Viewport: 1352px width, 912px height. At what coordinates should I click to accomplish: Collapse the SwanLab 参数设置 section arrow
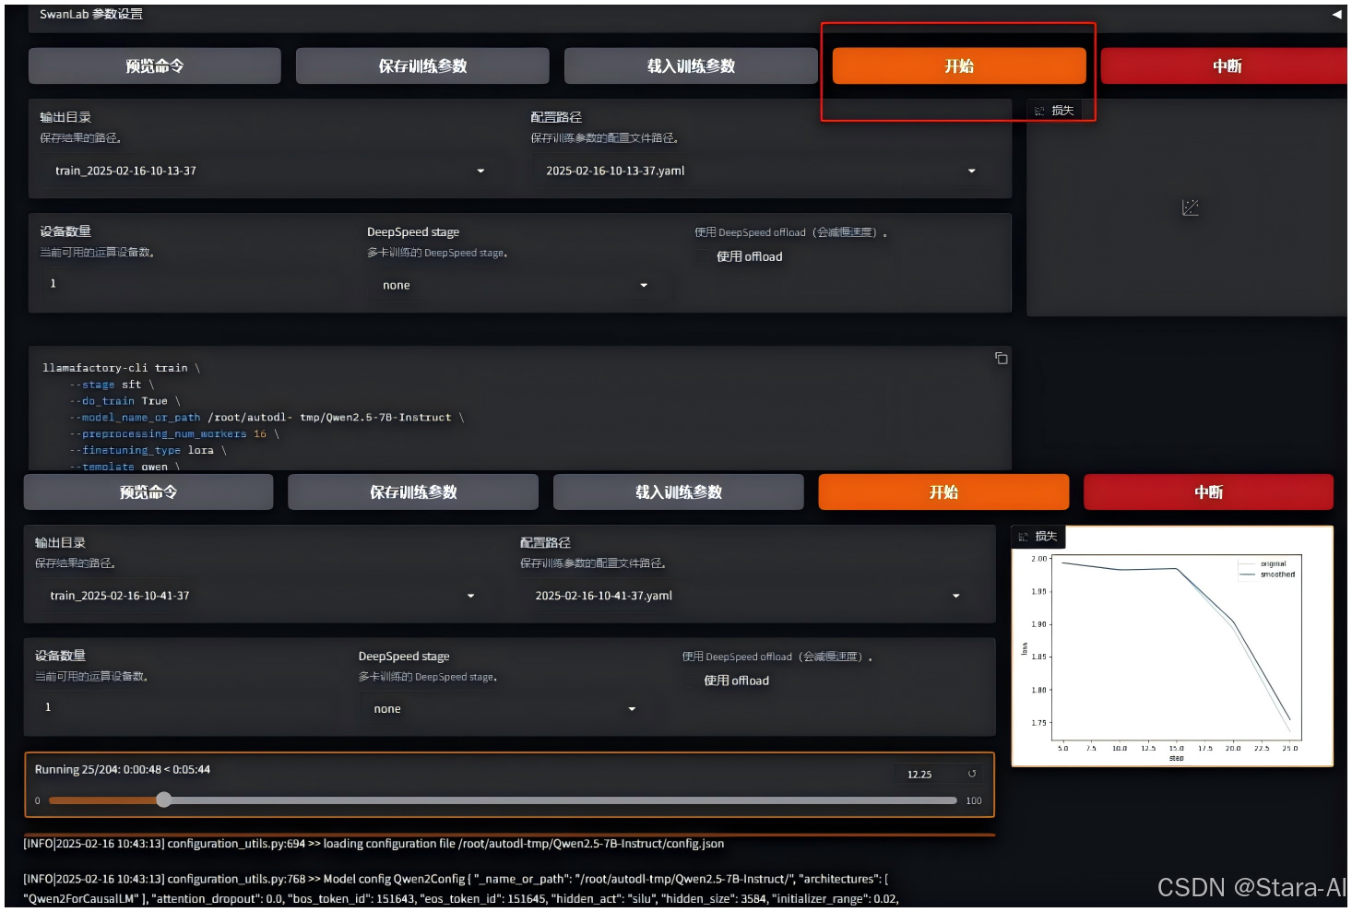[x=1336, y=14]
